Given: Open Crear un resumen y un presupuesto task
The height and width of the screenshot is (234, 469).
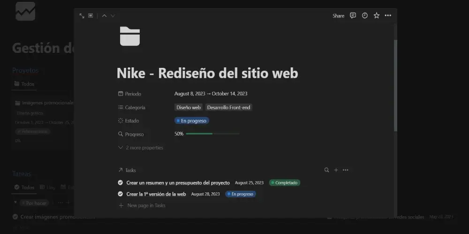Looking at the screenshot, I should [x=178, y=183].
